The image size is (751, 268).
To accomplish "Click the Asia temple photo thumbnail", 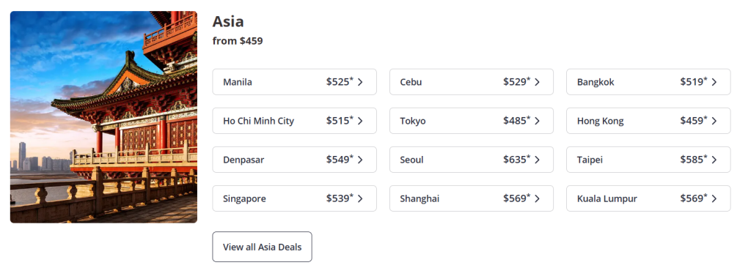I will tap(103, 116).
